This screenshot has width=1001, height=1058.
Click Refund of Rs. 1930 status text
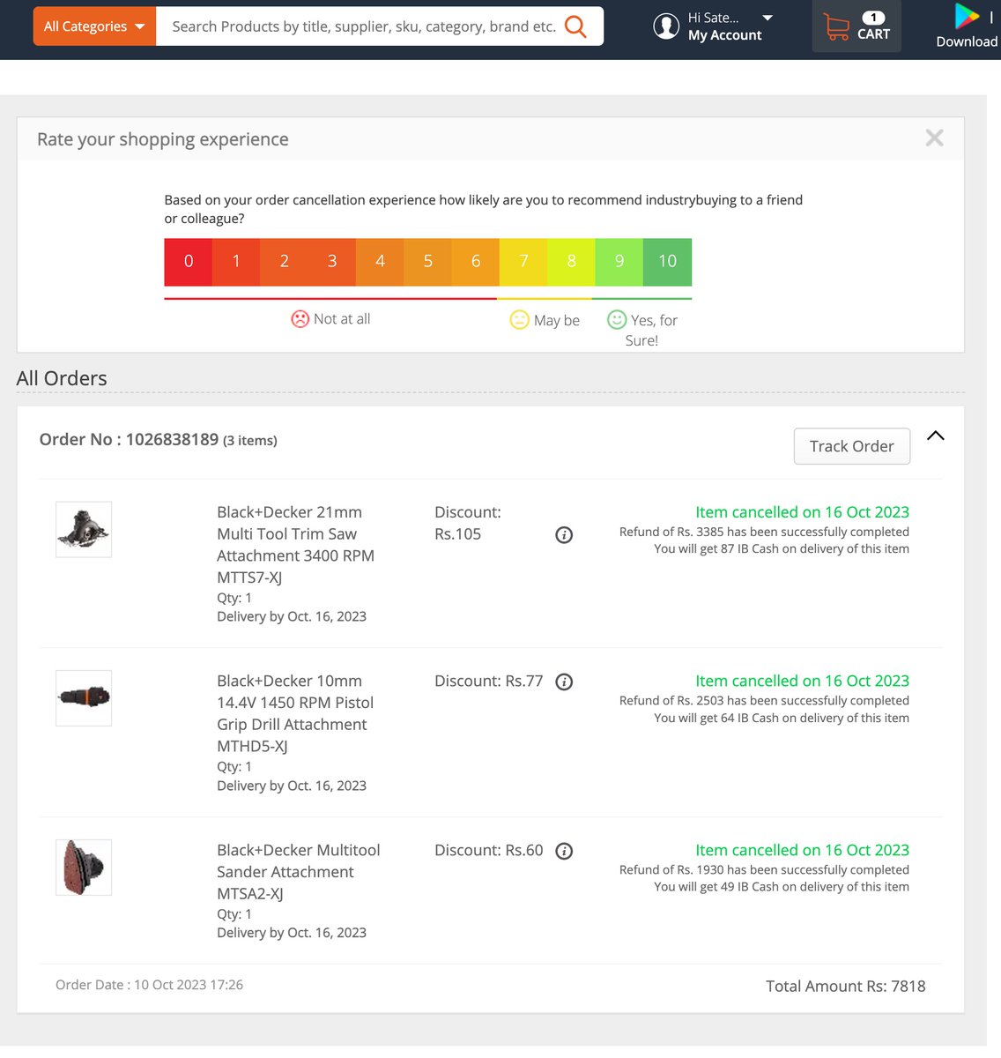[764, 870]
